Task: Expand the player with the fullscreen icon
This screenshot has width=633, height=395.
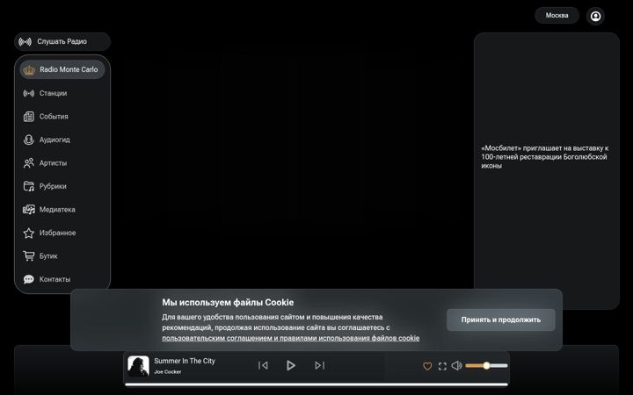Action: click(x=442, y=366)
